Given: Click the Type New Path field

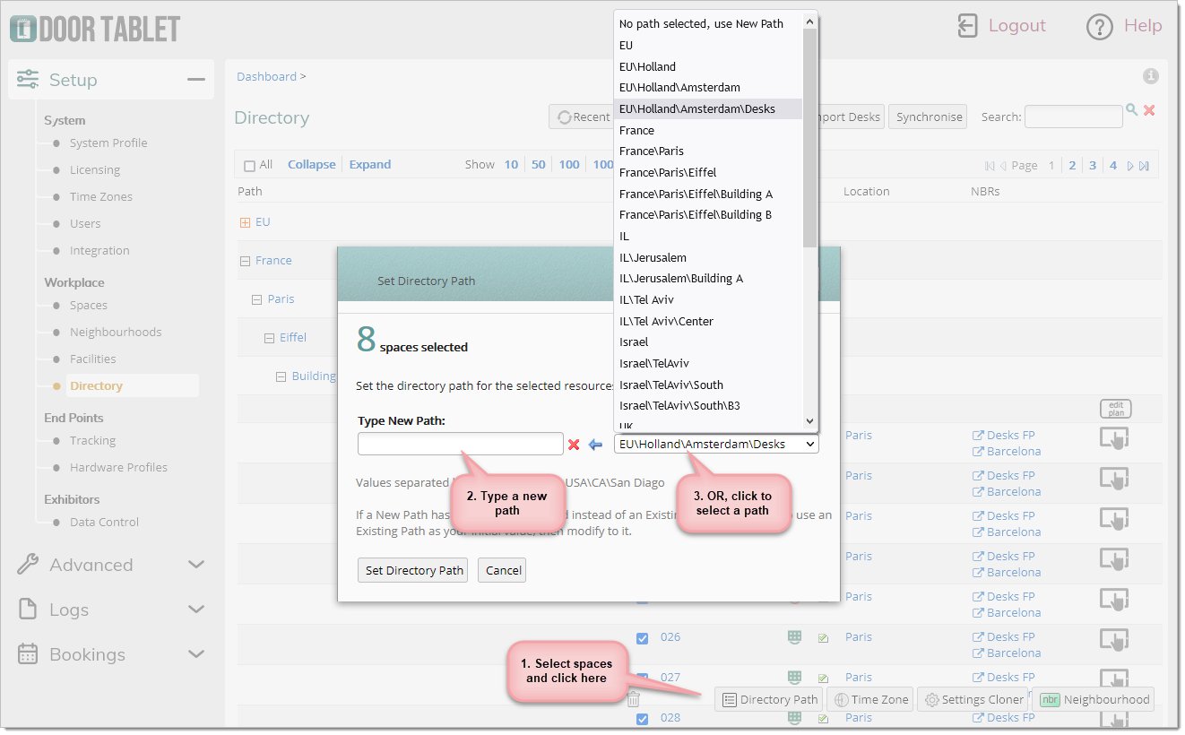Looking at the screenshot, I should [460, 445].
